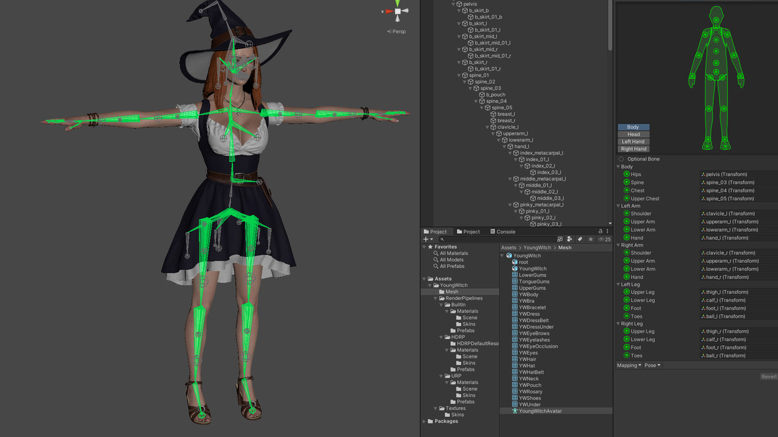Click the search-by-label tag icon
The width and height of the screenshot is (778, 437).
[x=580, y=240]
